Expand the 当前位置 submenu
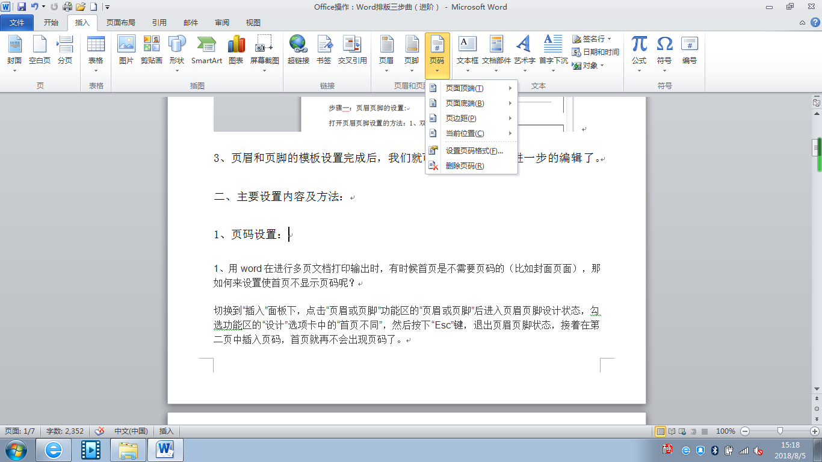This screenshot has width=822, height=462. (472, 134)
